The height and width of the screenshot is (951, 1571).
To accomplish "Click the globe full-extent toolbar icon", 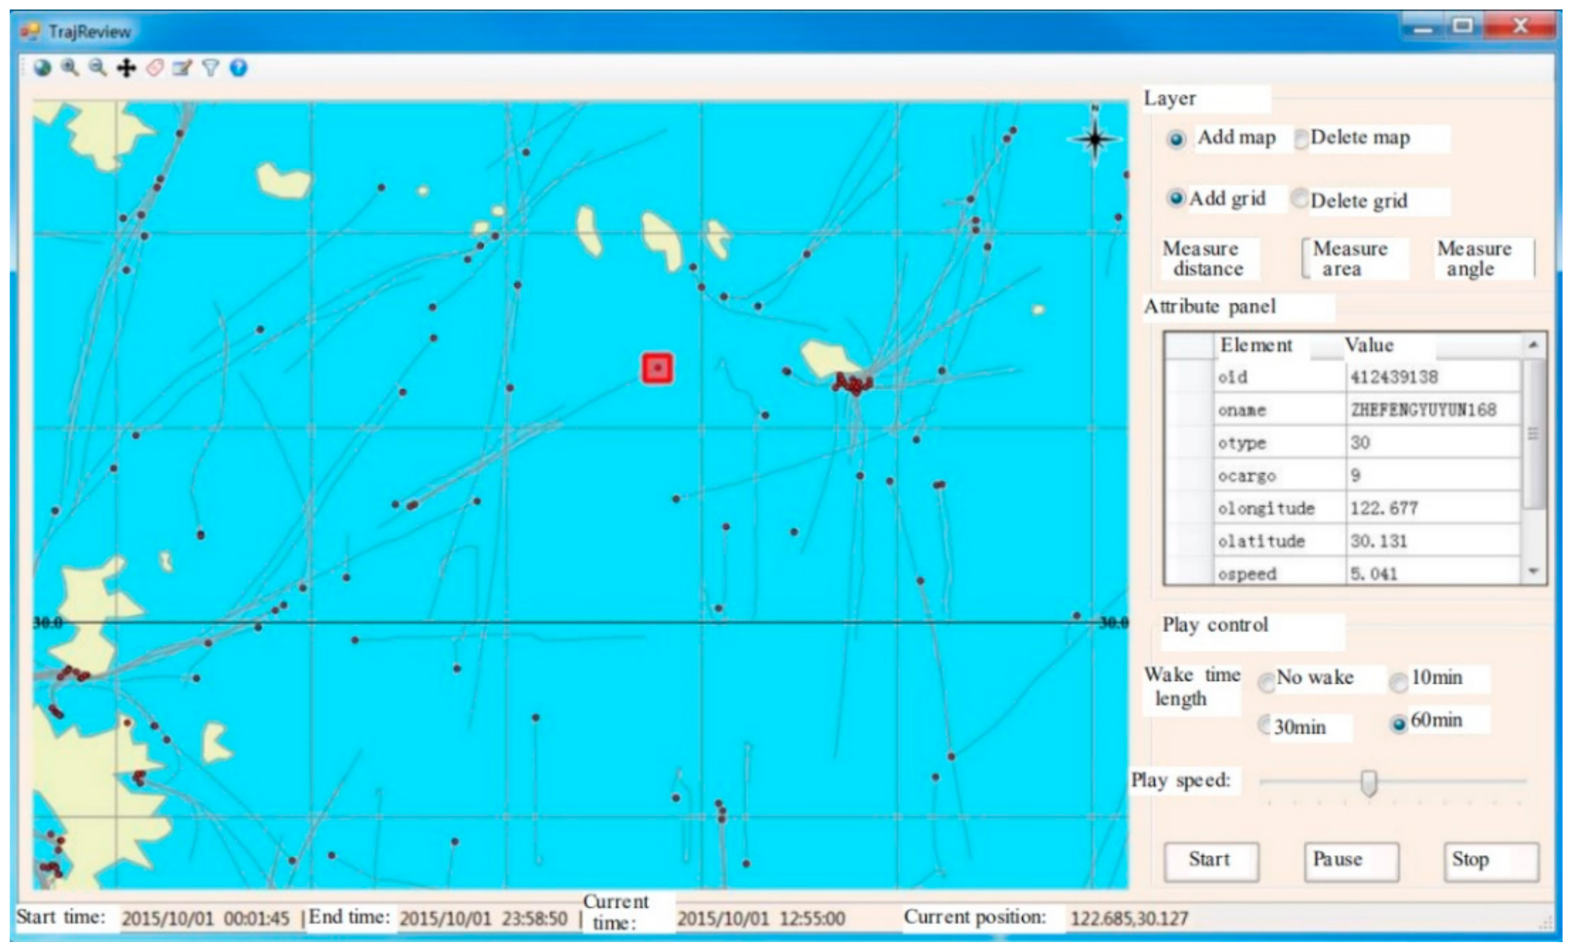I will 42,67.
